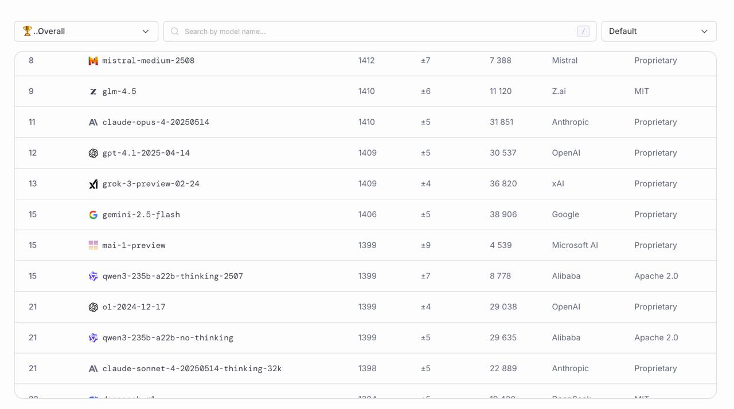734x409 pixels.
Task: Click OpenAI logo beside o1-2024-12-17
Action: [93, 308]
